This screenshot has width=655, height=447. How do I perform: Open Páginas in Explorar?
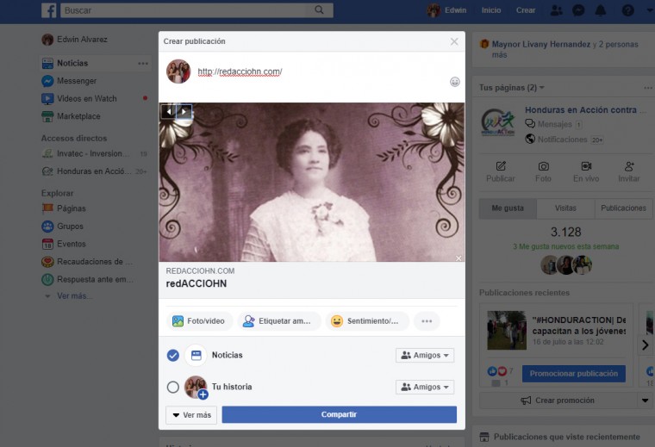click(x=64, y=208)
